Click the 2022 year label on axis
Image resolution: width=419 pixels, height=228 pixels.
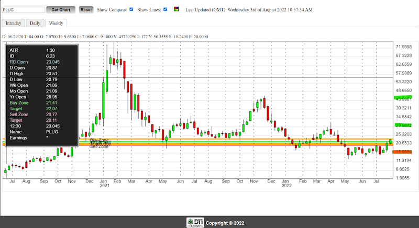[x=286, y=186]
